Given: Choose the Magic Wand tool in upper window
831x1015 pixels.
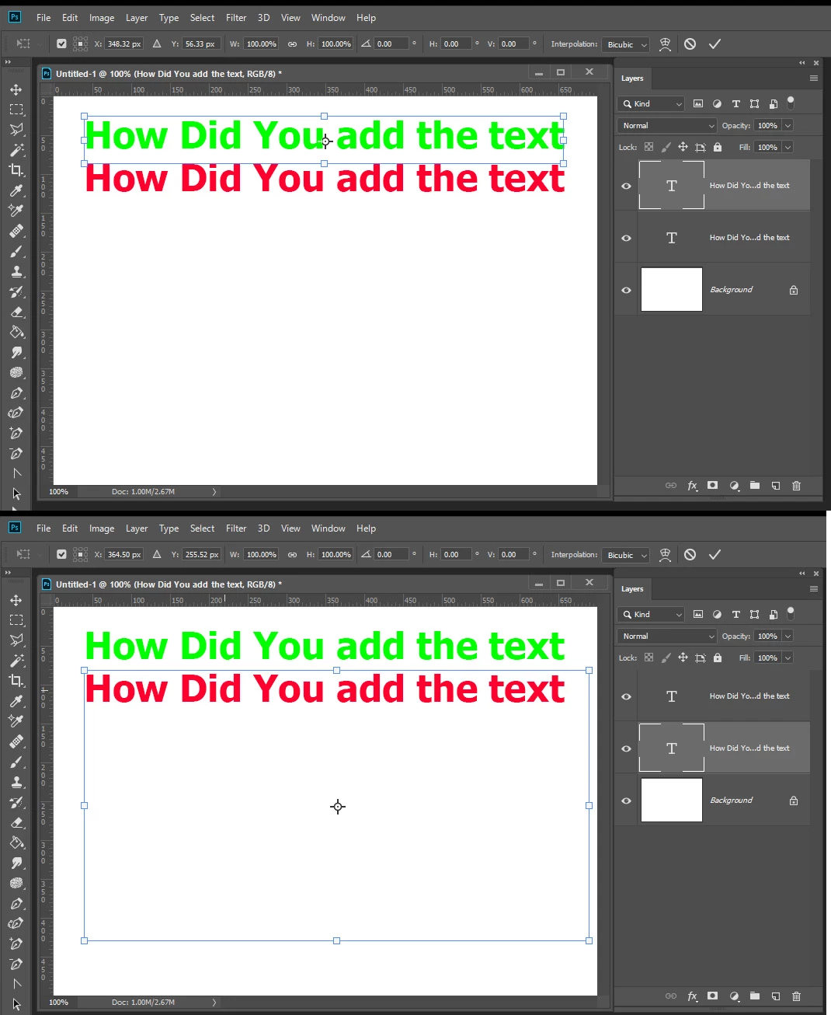Looking at the screenshot, I should tap(16, 150).
